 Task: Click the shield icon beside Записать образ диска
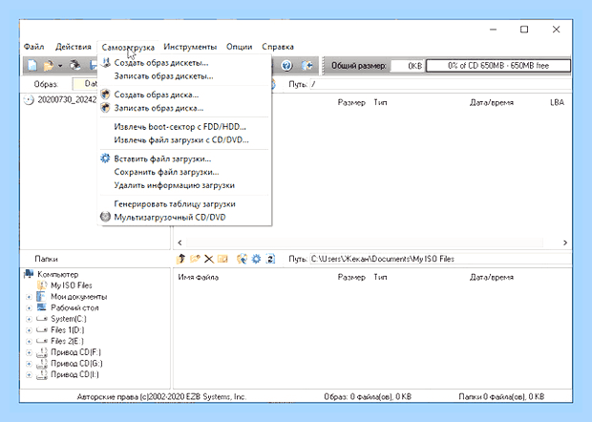pos(105,108)
